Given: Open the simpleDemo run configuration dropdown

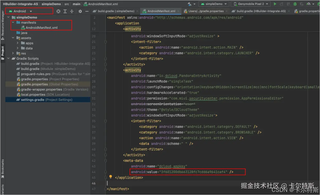Looking at the screenshot, I should pyautogui.click(x=214, y=4).
